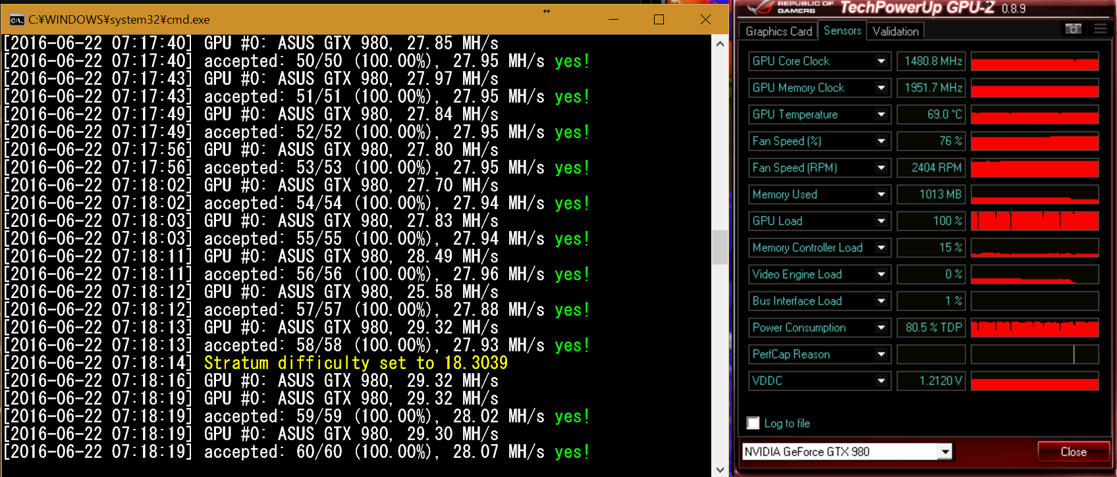The height and width of the screenshot is (477, 1117).
Task: Click the GPU Core Clock history graph
Action: click(x=1035, y=61)
